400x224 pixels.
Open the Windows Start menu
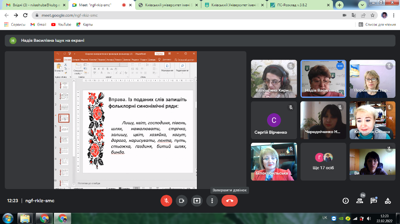(8, 218)
